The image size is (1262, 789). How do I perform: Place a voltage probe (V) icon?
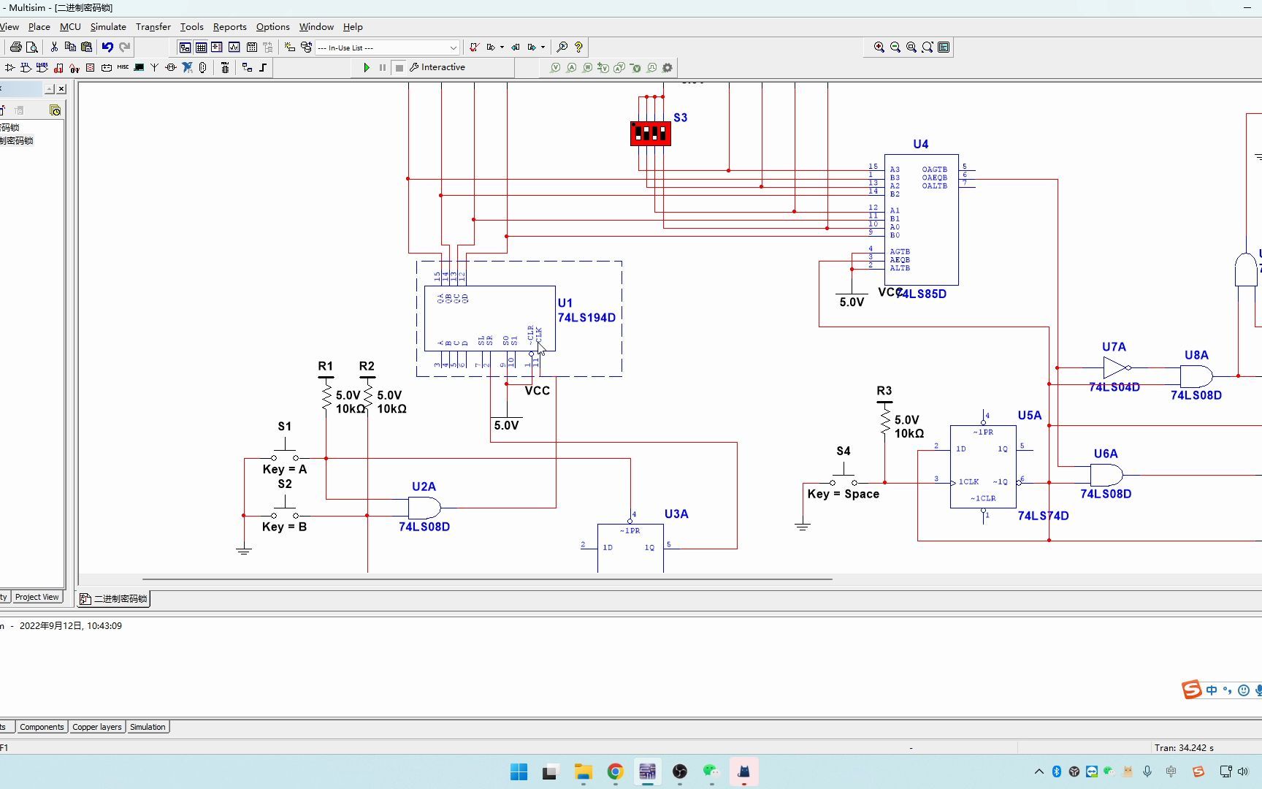pos(555,67)
